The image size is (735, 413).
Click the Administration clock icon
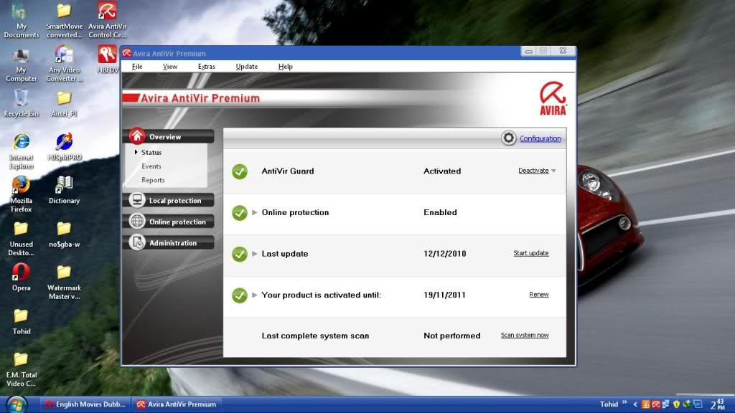pyautogui.click(x=137, y=242)
